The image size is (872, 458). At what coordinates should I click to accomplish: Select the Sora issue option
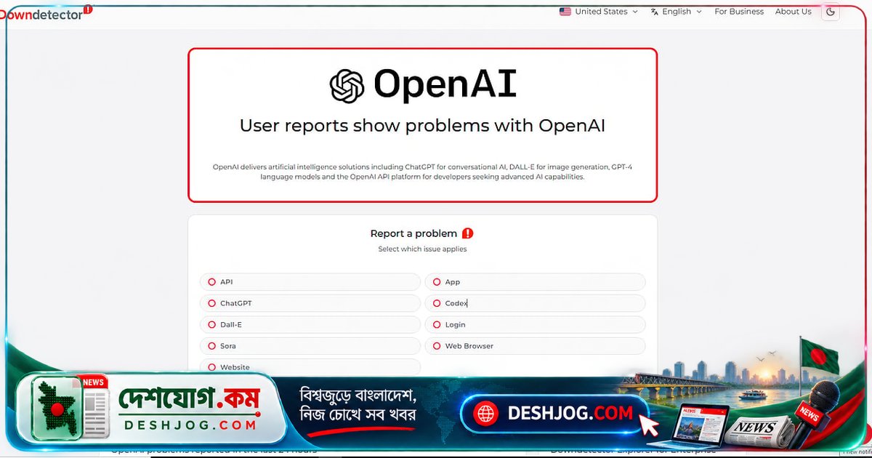click(x=310, y=346)
